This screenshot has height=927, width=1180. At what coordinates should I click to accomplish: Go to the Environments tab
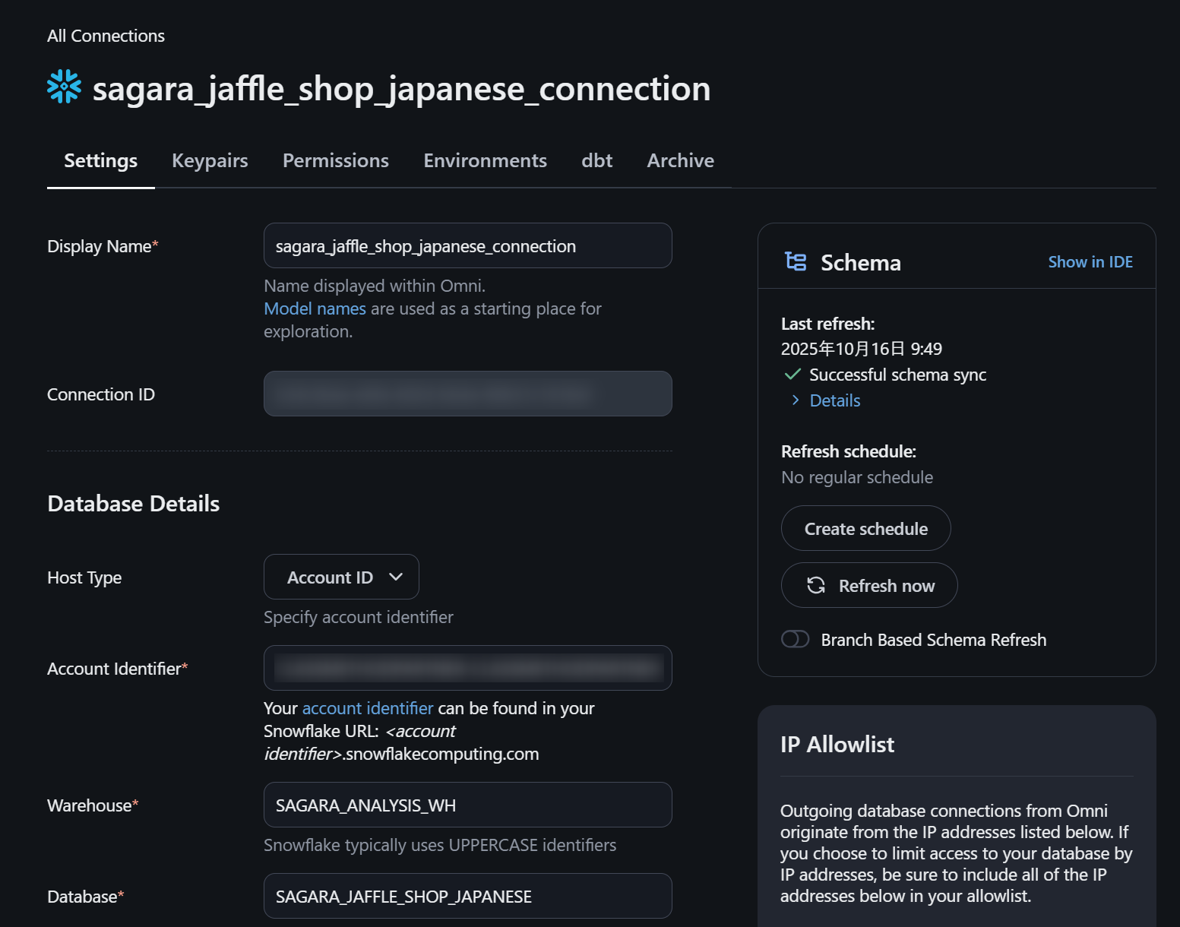pyautogui.click(x=485, y=160)
